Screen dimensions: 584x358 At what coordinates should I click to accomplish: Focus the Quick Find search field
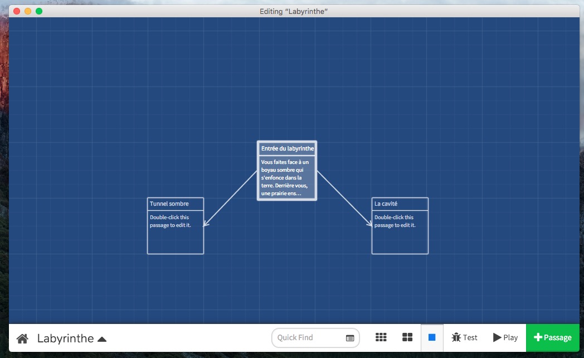pyautogui.click(x=309, y=337)
